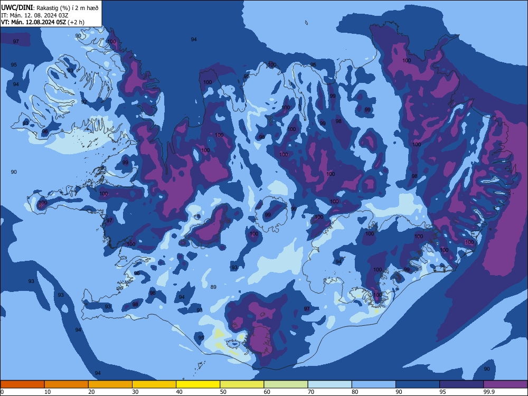Click the 'UWC/DINI' model title text
The width and height of the screenshot is (528, 396).
(x=17, y=8)
